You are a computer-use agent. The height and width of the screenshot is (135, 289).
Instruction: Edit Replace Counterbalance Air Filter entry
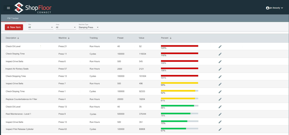point(220,99)
